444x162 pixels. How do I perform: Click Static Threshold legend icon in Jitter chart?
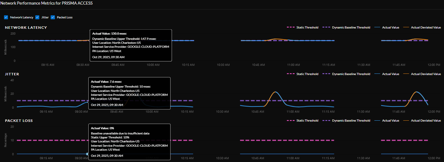pyautogui.click(x=290, y=74)
